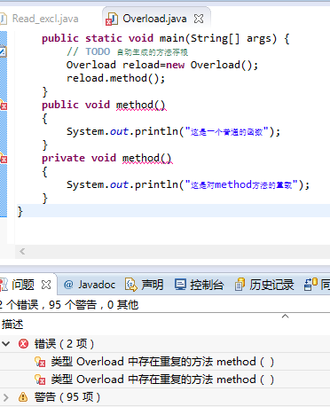Image resolution: width=330 pixels, height=407 pixels.
Task: Expand the 警告 (95 项) group
Action: 5,397
